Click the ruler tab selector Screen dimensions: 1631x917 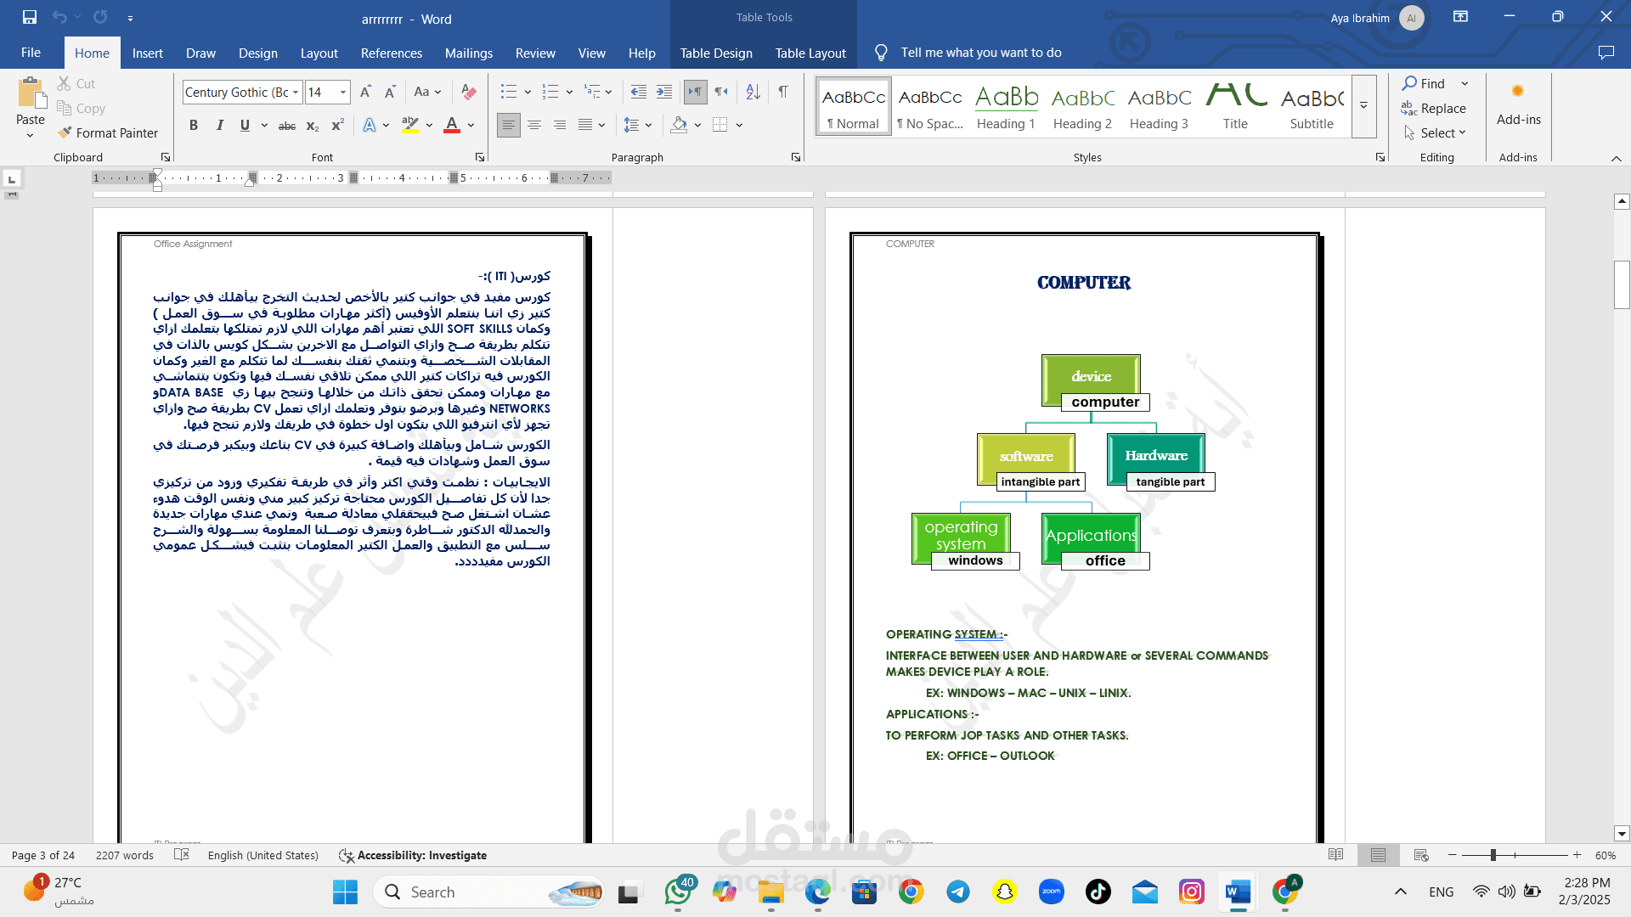pos(12,179)
